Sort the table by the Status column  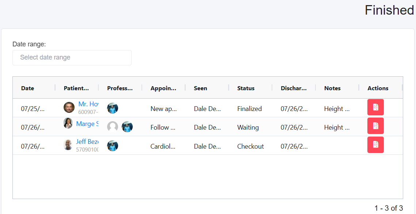(246, 88)
